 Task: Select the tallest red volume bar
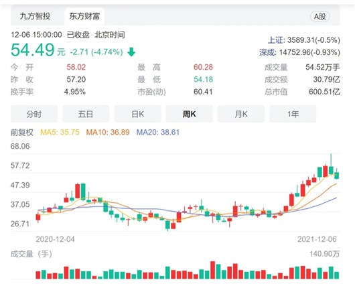coord(212,270)
